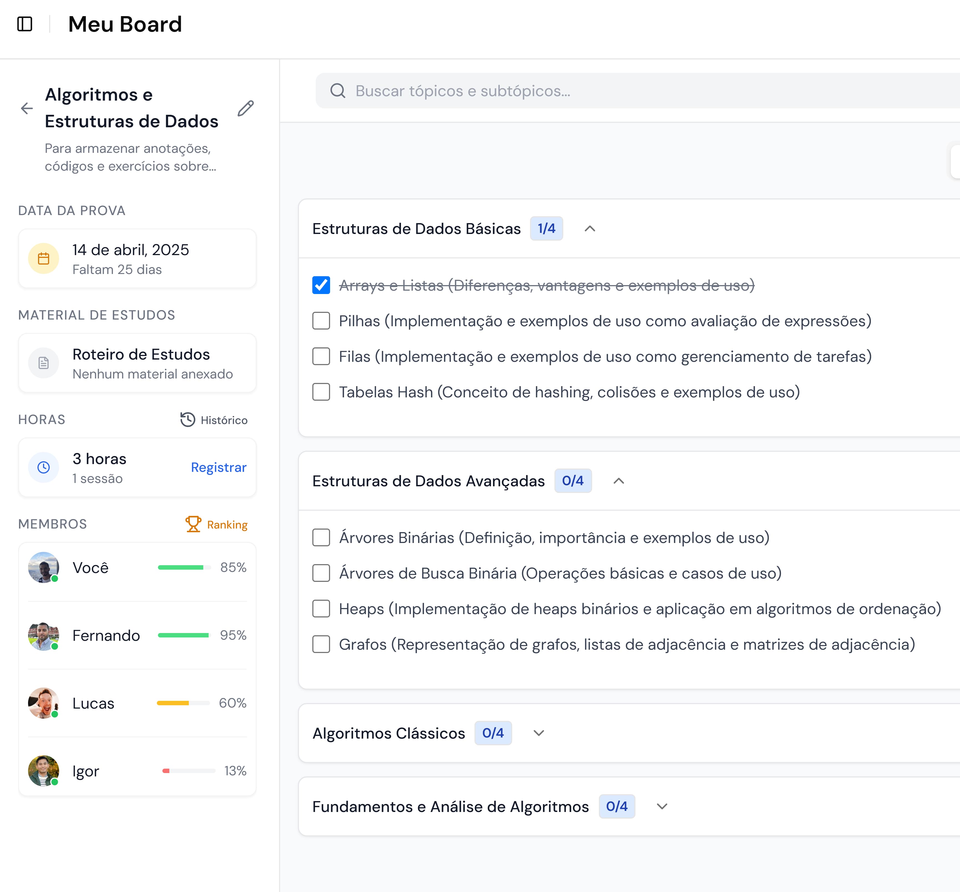Check Árvores de Busca Binária checkbox
The image size is (960, 892).
coord(321,573)
